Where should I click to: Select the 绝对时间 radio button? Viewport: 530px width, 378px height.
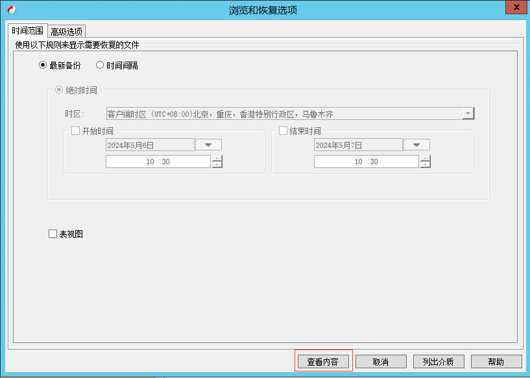pyautogui.click(x=60, y=90)
